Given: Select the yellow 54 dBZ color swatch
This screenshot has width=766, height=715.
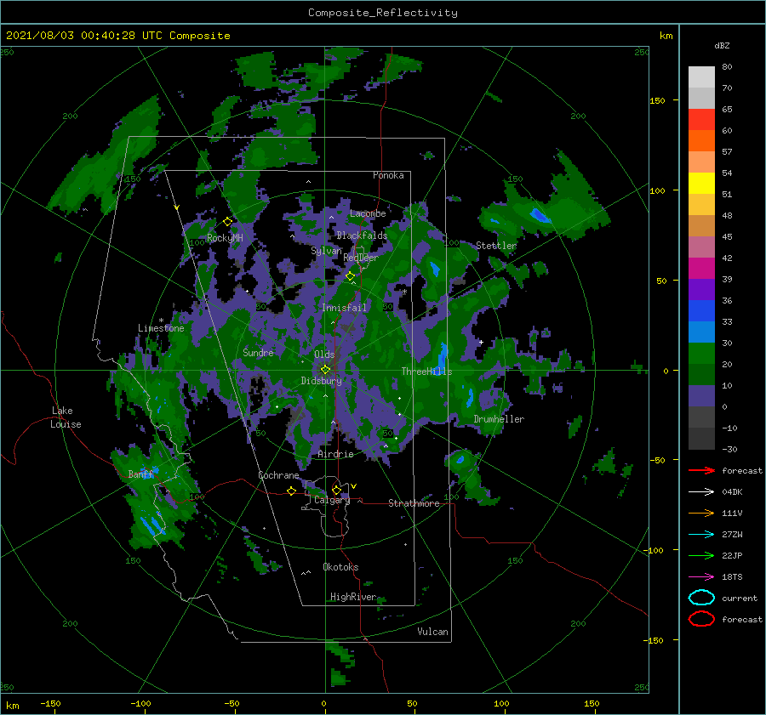Looking at the screenshot, I should tap(701, 183).
